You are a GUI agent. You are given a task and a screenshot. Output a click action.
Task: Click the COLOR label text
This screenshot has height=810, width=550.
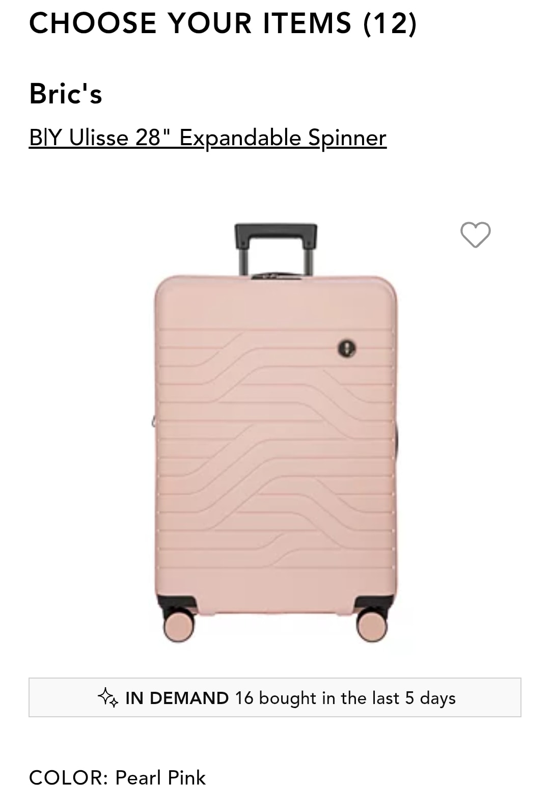(x=68, y=778)
